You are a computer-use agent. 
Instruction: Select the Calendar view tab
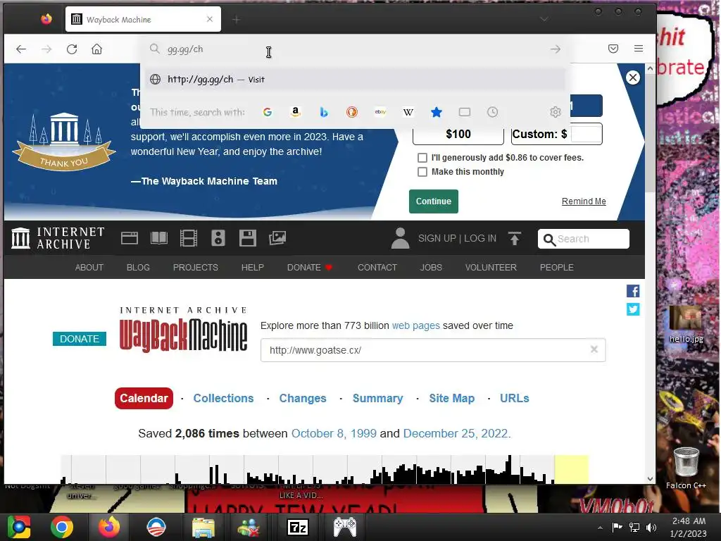(144, 398)
